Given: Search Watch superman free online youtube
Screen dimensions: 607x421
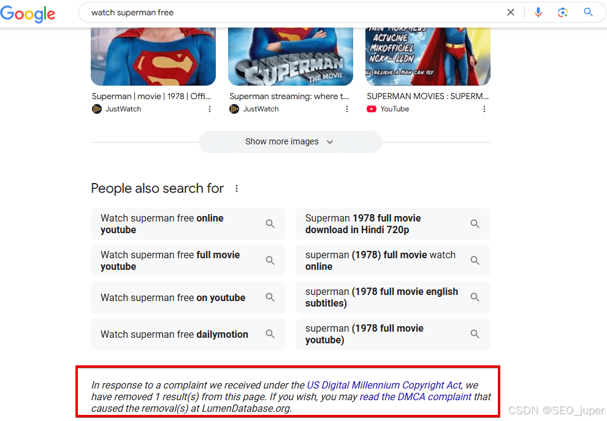Looking at the screenshot, I should pyautogui.click(x=188, y=224).
